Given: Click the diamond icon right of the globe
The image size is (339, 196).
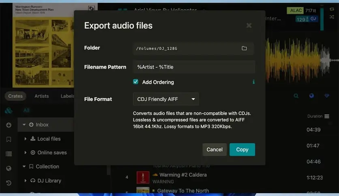Looking at the screenshot, I should [x=327, y=96].
